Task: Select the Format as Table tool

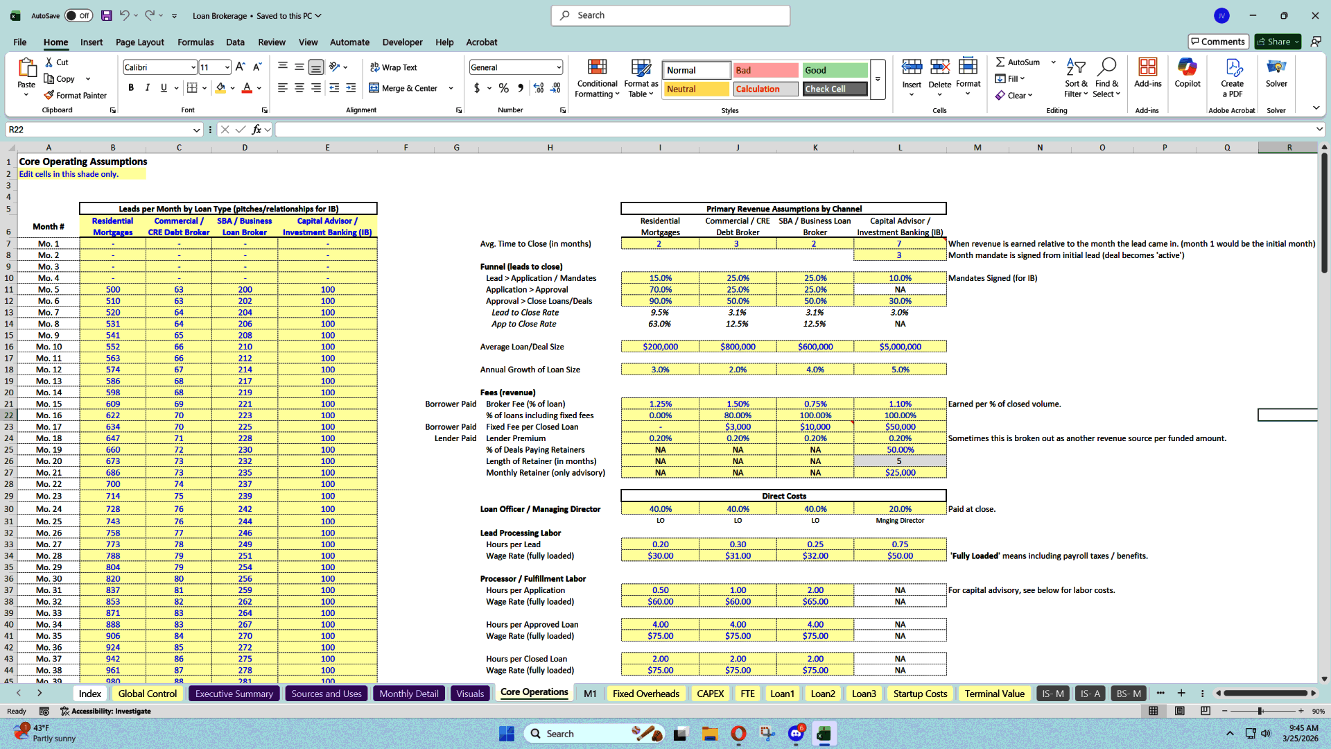Action: click(x=640, y=78)
